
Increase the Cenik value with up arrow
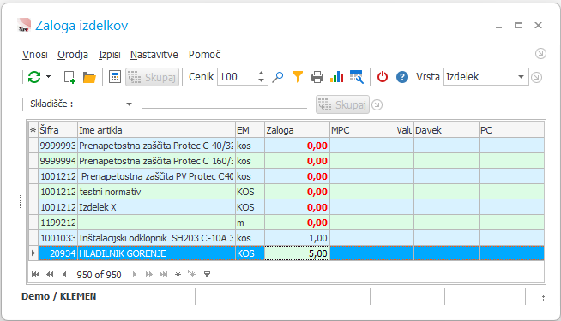(x=261, y=73)
